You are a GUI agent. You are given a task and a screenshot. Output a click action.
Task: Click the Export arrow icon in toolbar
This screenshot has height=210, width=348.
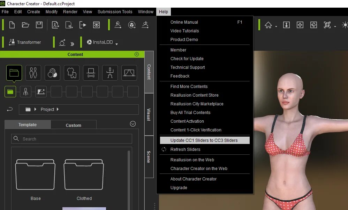83,25
